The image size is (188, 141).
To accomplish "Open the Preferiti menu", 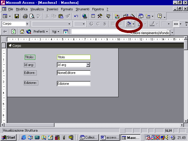I will (x=41, y=32).
